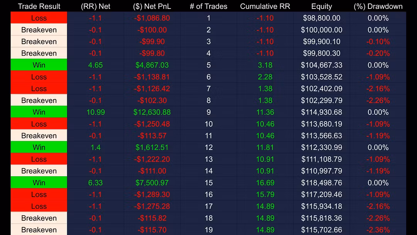Click the 4.65 RR Net cell
The width and height of the screenshot is (417, 235).
coord(95,65)
